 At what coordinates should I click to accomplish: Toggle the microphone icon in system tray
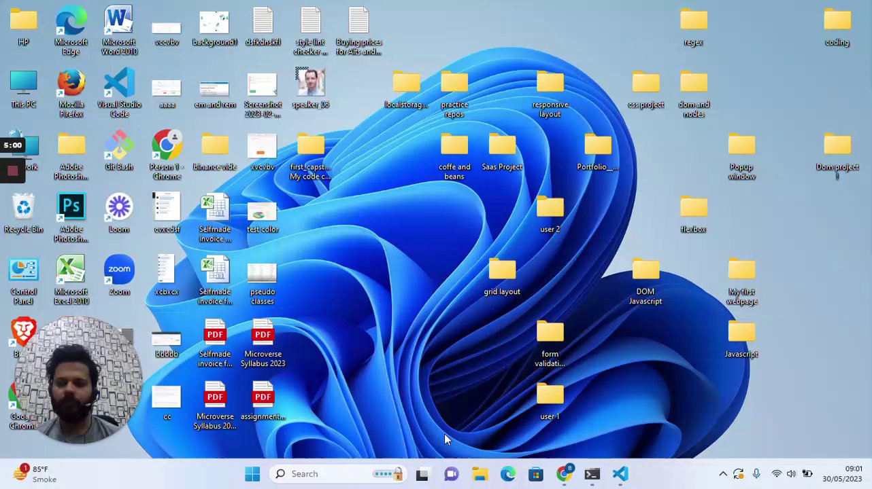(756, 474)
